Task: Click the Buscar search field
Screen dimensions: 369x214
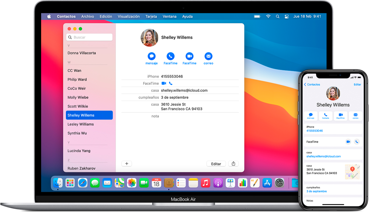Action: coord(89,37)
